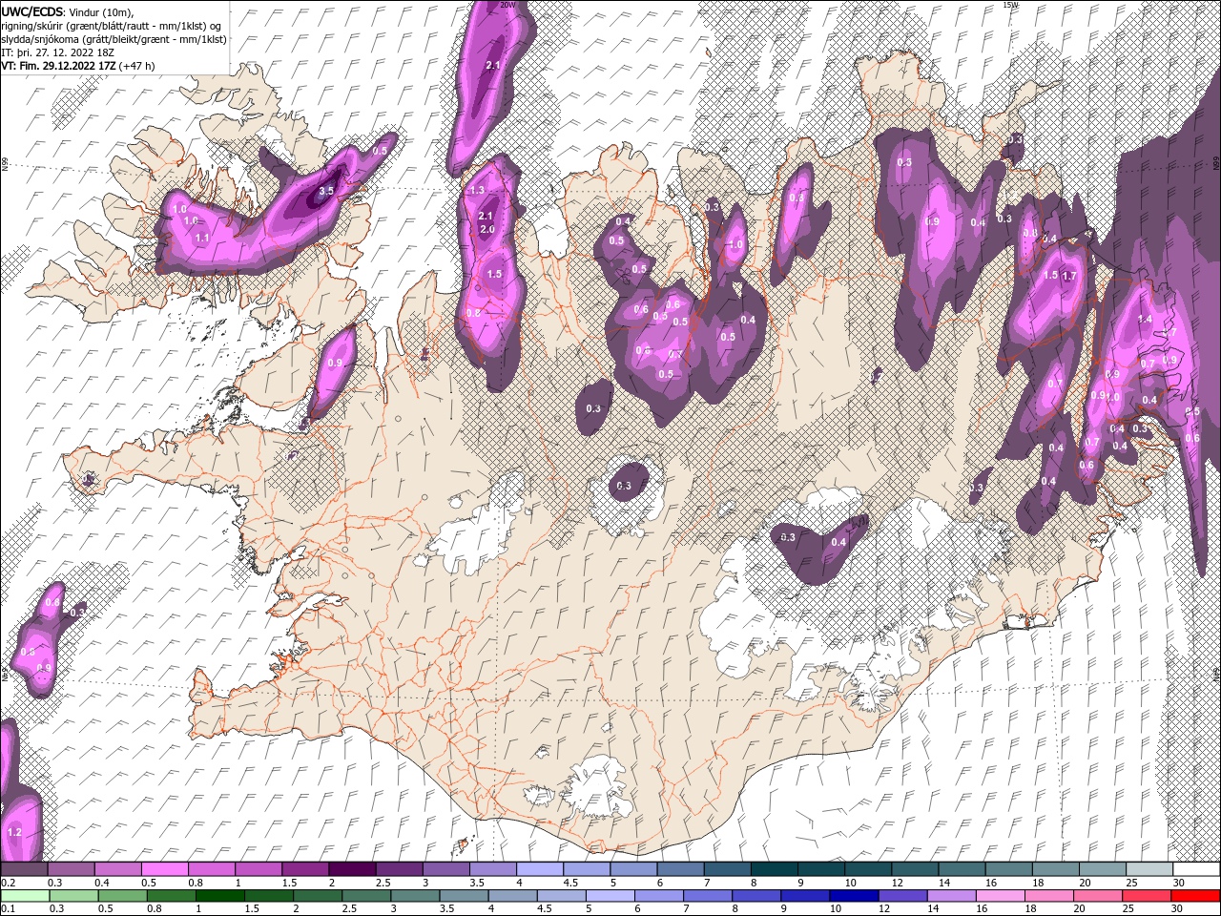Screen dimensions: 1221x916
Task: Click the lower green swatch labeled 0.5
Action: point(122,895)
